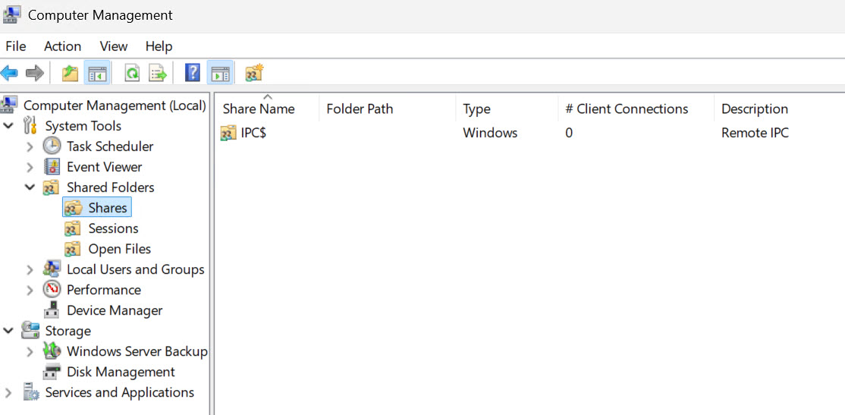Select Sessions under Shared Folders
845x415 pixels.
click(113, 228)
